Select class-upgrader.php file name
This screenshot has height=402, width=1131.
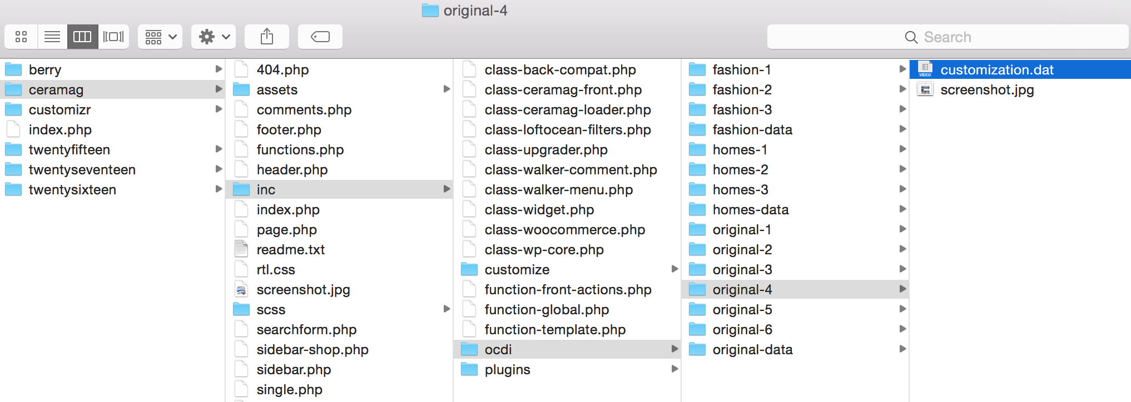(546, 149)
